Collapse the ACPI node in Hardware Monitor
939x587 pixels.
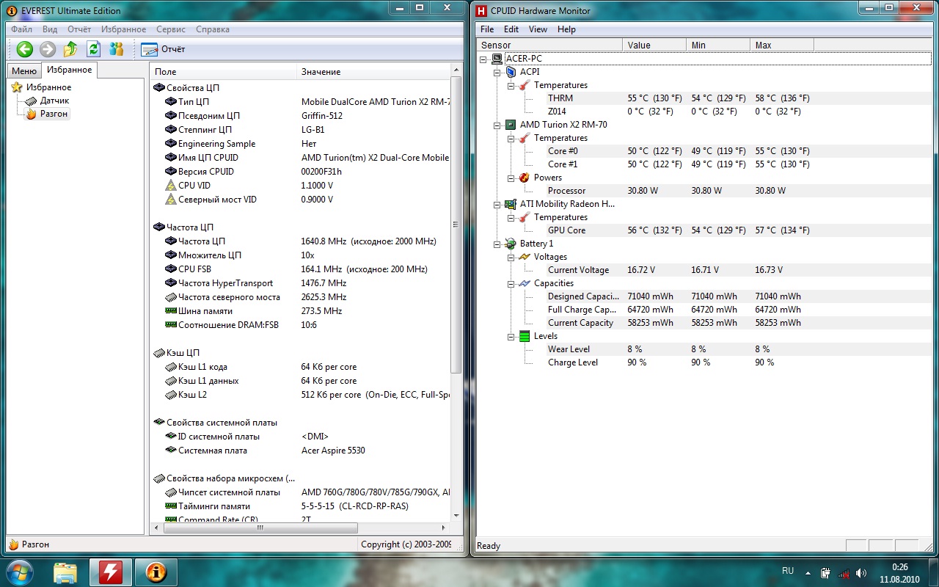coord(497,72)
